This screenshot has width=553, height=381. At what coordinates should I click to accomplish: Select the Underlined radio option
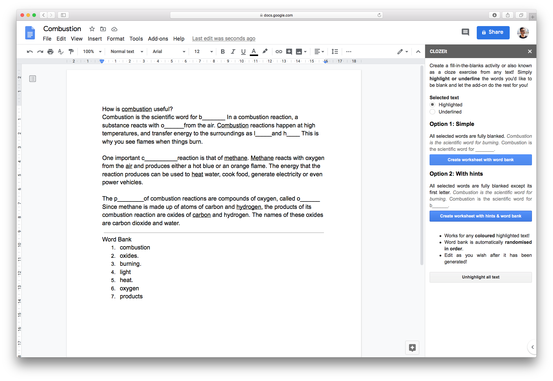point(433,112)
